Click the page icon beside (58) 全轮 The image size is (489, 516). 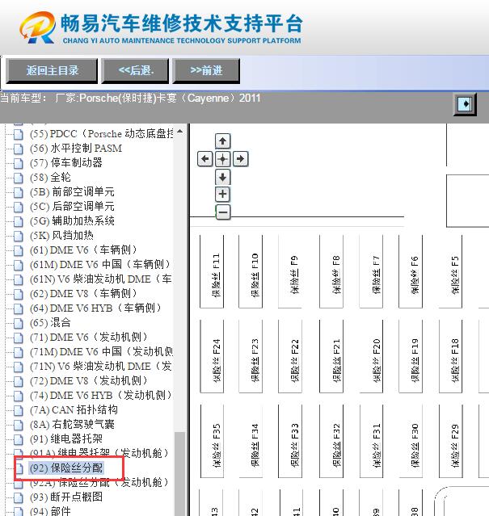[x=19, y=178]
